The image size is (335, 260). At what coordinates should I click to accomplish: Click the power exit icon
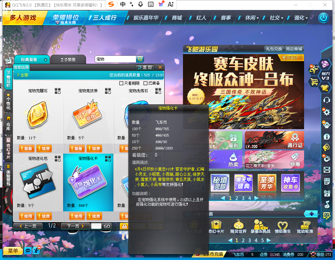pos(323,18)
